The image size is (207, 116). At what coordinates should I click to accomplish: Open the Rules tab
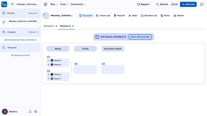click(x=165, y=15)
